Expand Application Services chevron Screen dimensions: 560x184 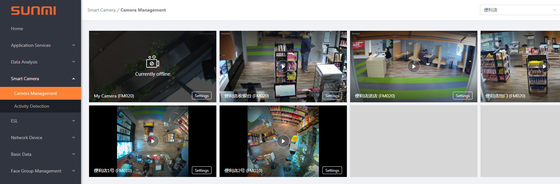(x=74, y=45)
